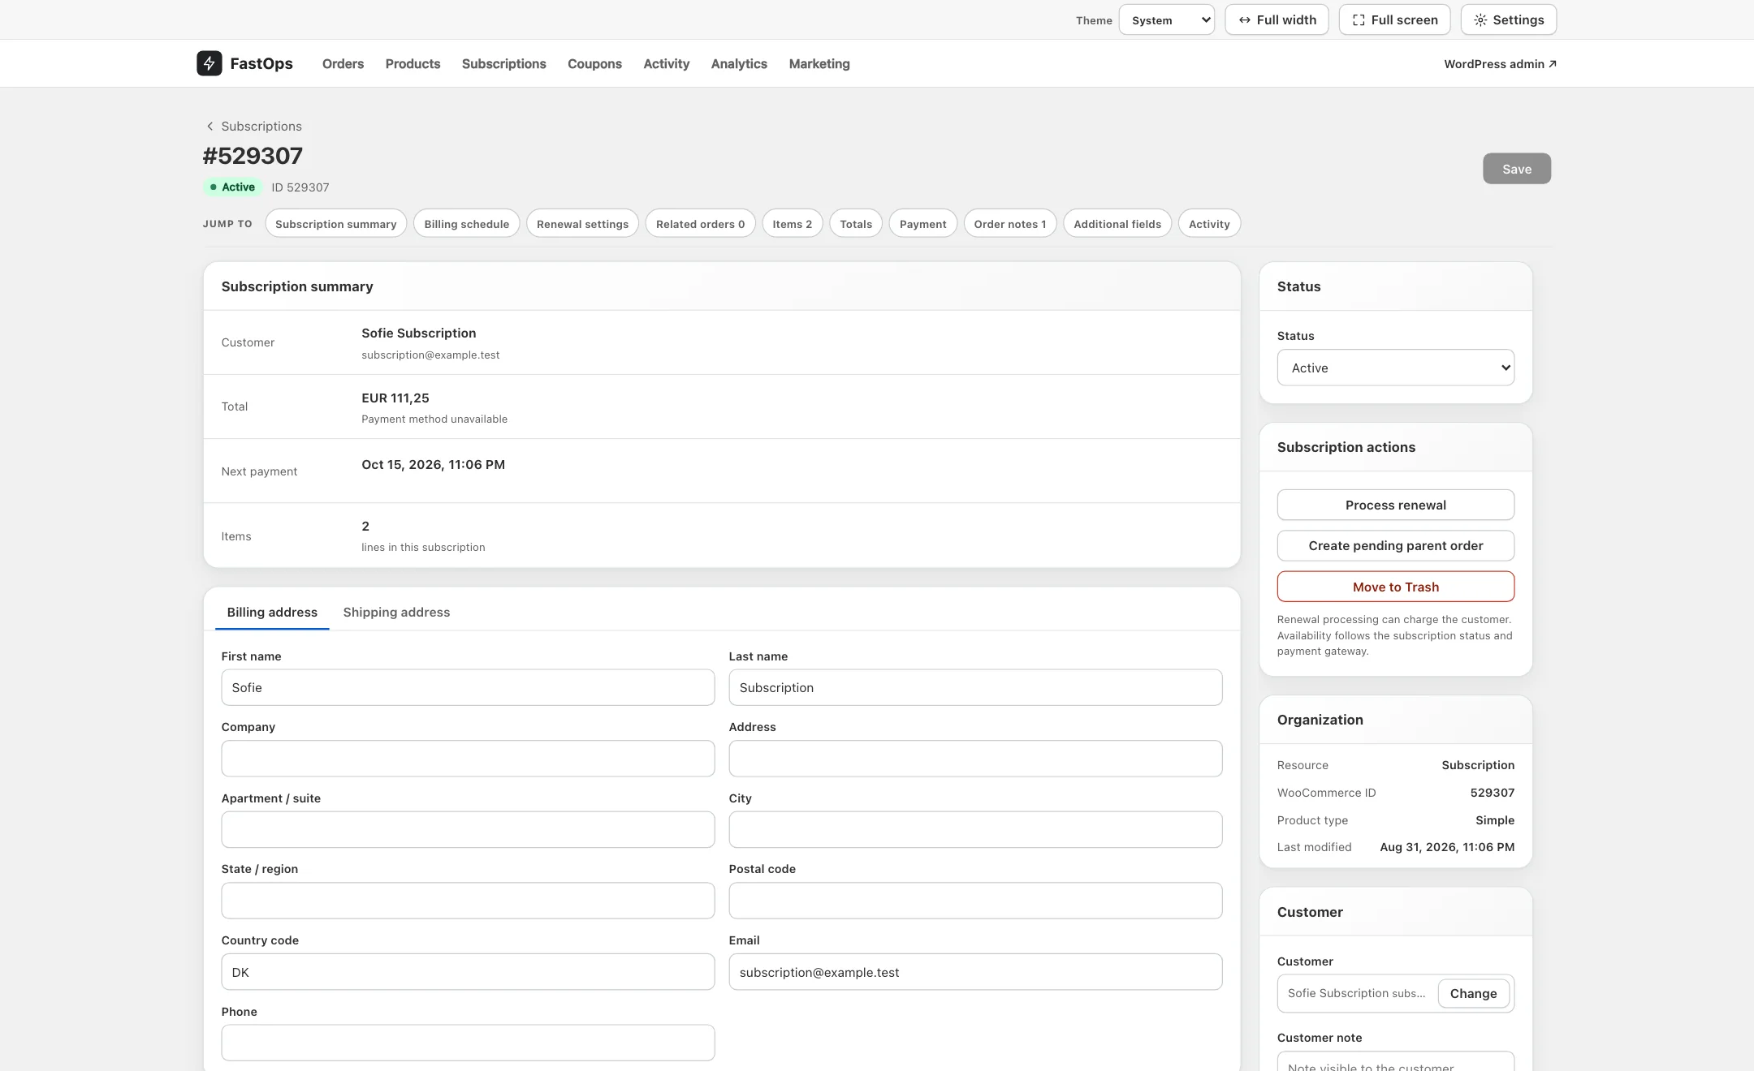1754x1071 pixels.
Task: Jump to Totals section
Action: click(x=855, y=224)
